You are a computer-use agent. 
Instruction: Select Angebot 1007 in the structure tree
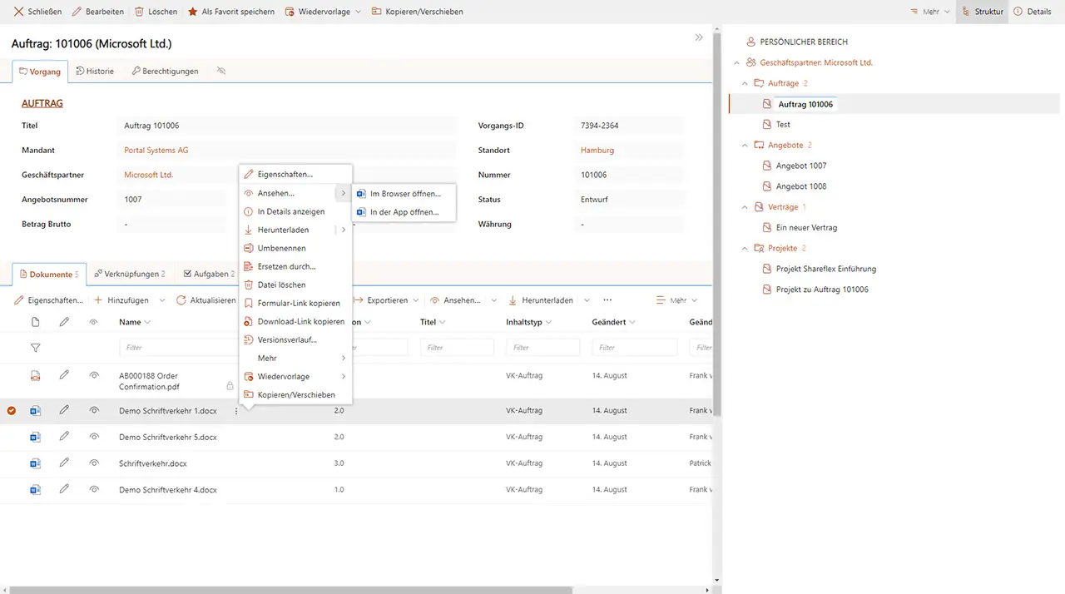coord(800,166)
